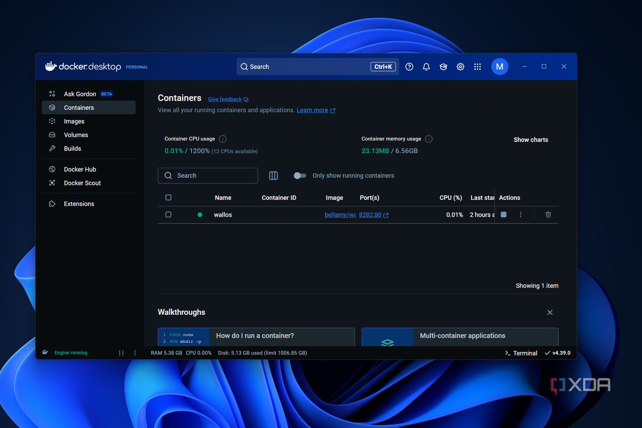642x428 pixels.
Task: Click RAM 5.38 GB in the status bar
Action: click(x=166, y=353)
